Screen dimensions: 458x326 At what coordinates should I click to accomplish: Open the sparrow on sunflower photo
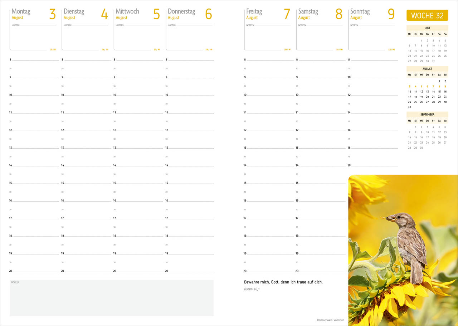click(403, 250)
